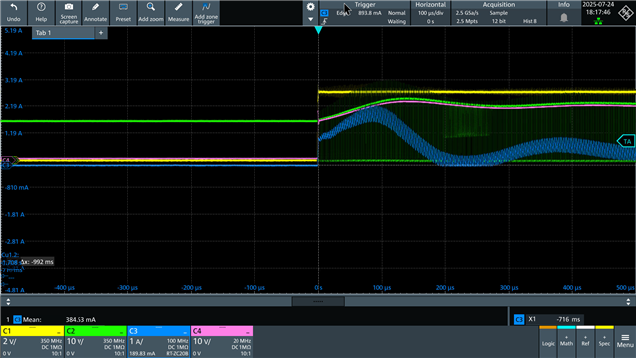Click the trigger rising-edge slope icon
This screenshot has width=636, height=358.
(x=324, y=21)
